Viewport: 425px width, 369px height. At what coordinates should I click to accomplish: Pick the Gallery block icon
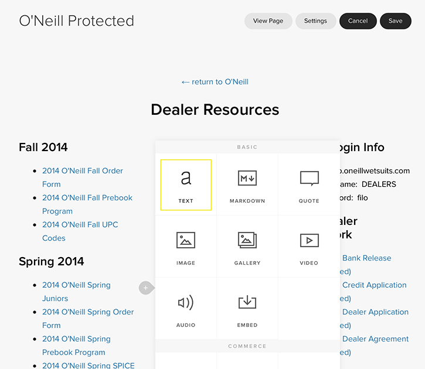tap(247, 247)
